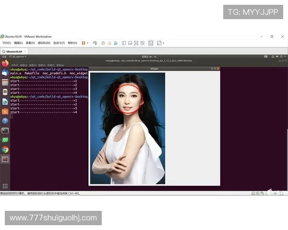Open the stretch display dropdown arrow
Screen dimensions: 288x230
tap(163, 43)
